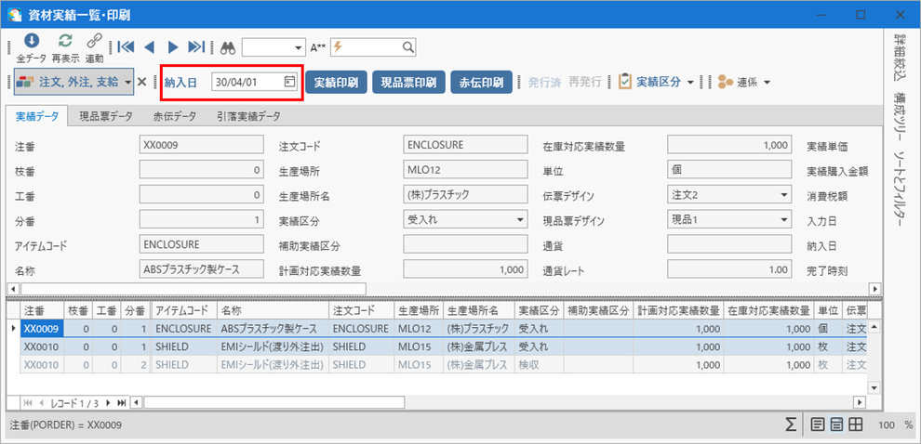
Task: Go to the first record in toolbar
Action: 126,47
